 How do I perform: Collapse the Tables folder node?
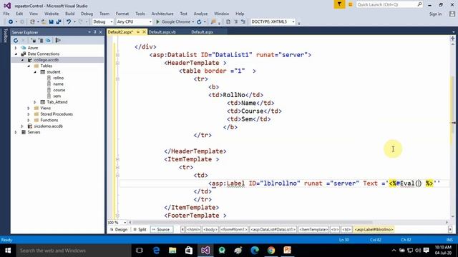coord(29,66)
